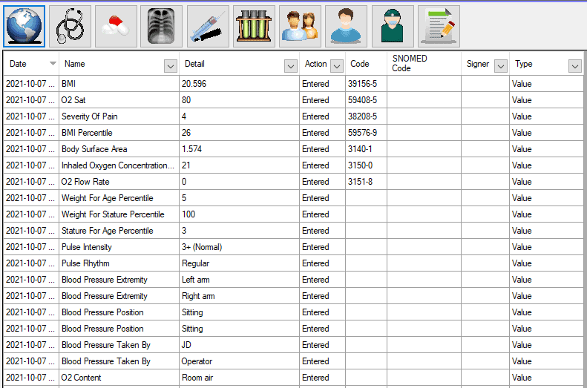Click the 1.574 detail value

[191, 149]
